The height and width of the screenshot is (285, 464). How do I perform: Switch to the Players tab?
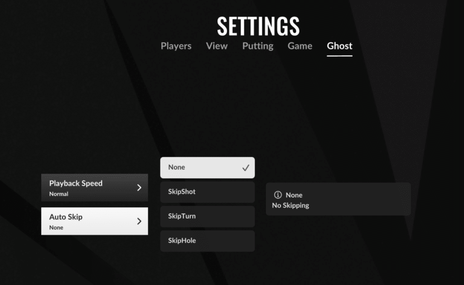tap(176, 46)
